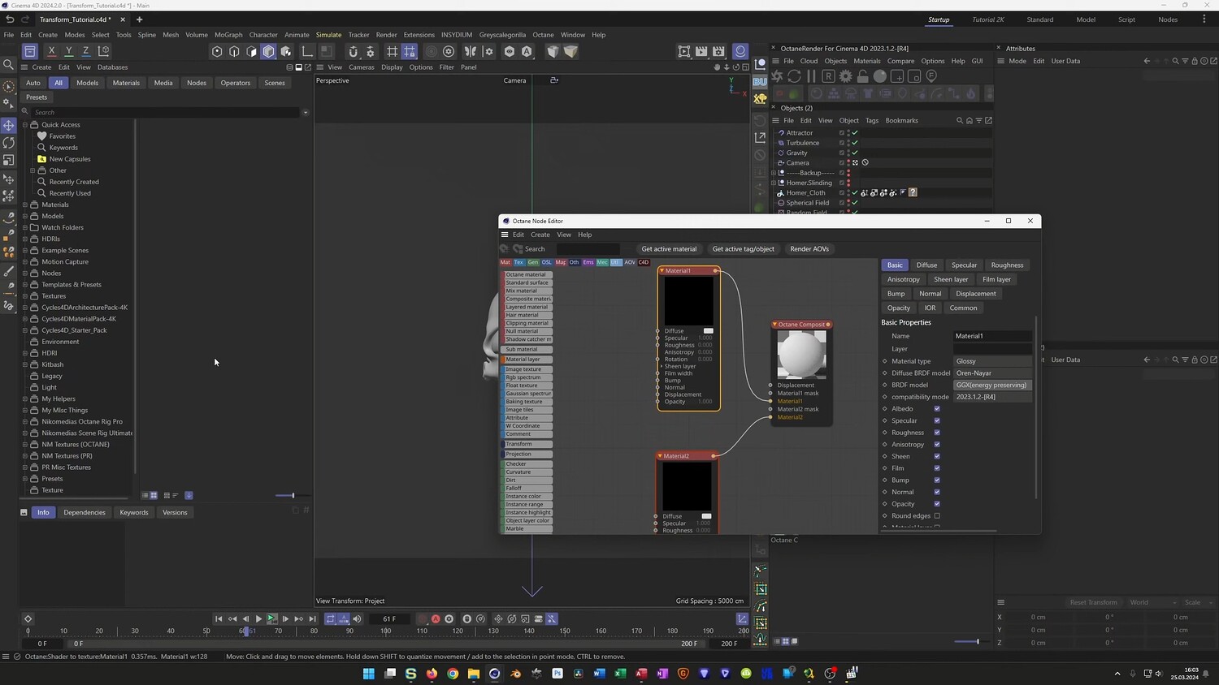Click the Render AOVs button
This screenshot has width=1219, height=685.
pyautogui.click(x=809, y=249)
